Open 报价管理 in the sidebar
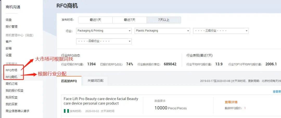 [11, 27]
